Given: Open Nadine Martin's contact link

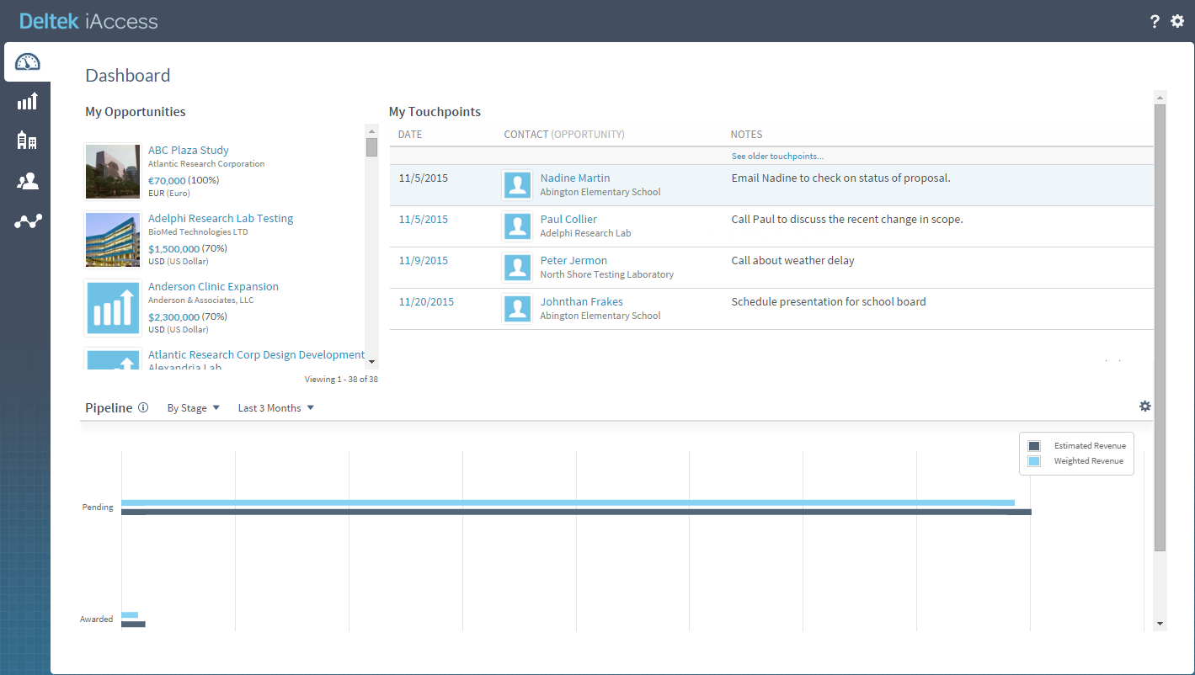Looking at the screenshot, I should point(575,178).
